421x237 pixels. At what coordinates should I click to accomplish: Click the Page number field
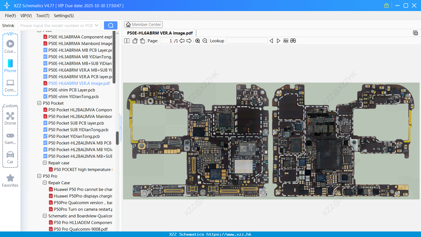(x=166, y=41)
